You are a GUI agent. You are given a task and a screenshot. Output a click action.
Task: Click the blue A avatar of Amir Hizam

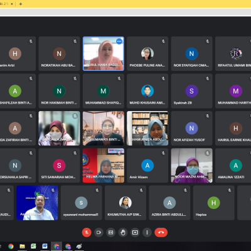click(x=147, y=165)
